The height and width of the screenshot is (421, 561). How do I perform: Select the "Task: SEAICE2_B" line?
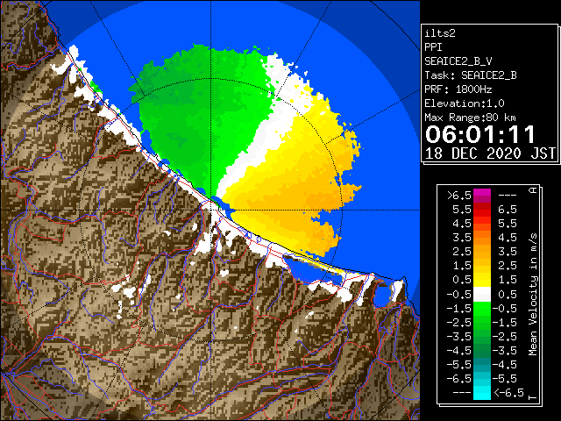(x=471, y=75)
